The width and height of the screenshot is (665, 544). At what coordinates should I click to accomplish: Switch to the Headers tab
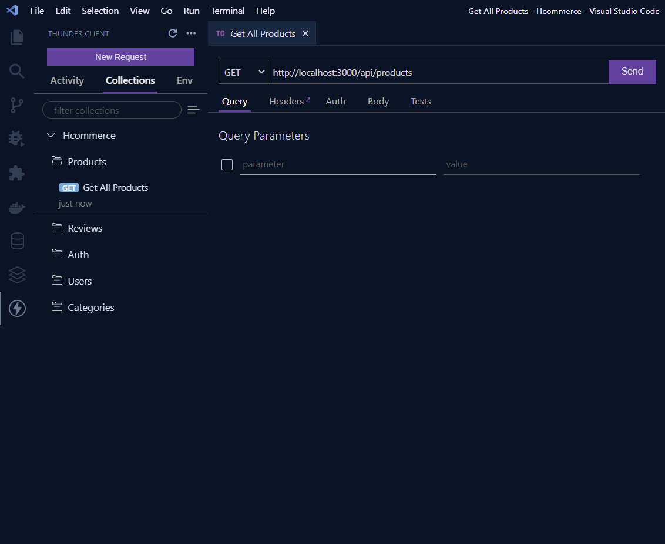click(x=286, y=101)
